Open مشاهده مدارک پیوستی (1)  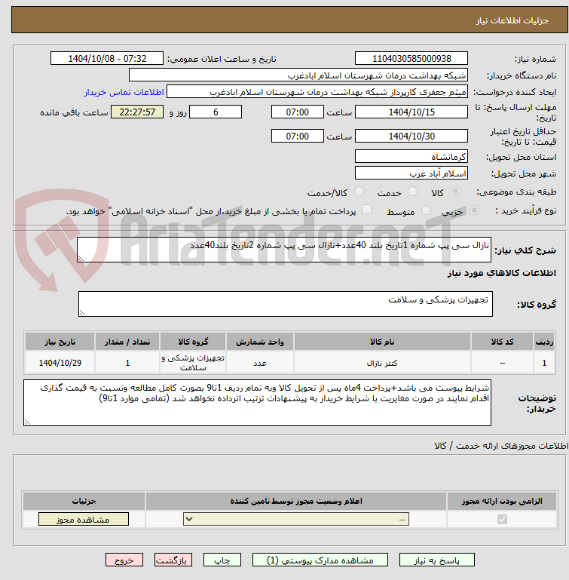320,560
